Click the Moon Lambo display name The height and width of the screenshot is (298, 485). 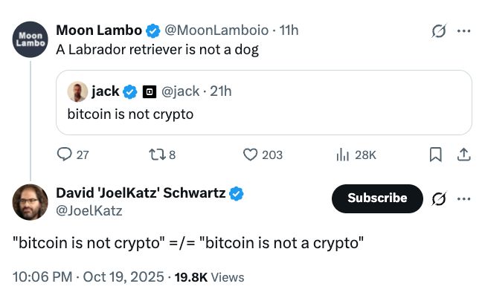pyautogui.click(x=99, y=30)
